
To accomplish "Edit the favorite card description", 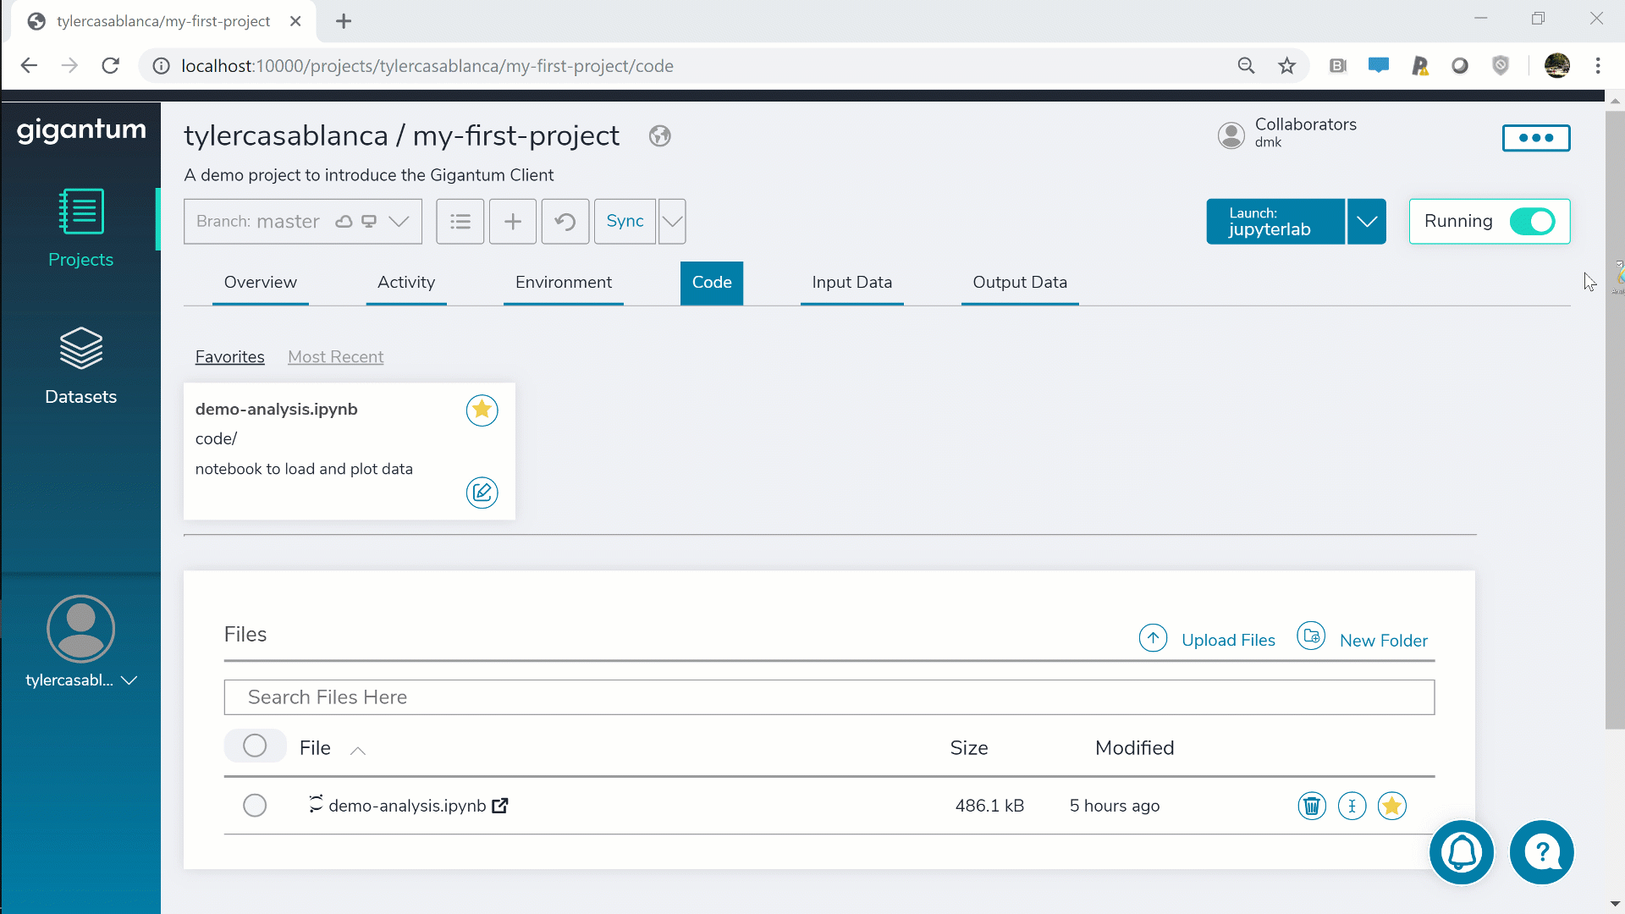I will pyautogui.click(x=482, y=493).
